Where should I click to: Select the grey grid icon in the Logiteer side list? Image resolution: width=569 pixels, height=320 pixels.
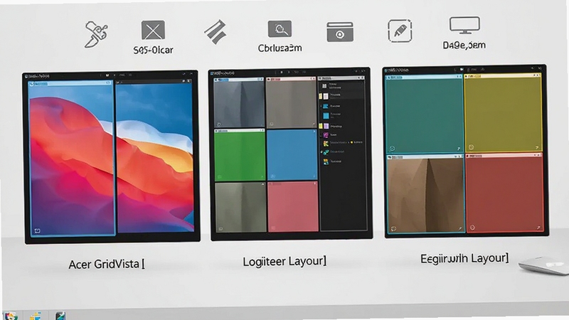[x=324, y=86]
